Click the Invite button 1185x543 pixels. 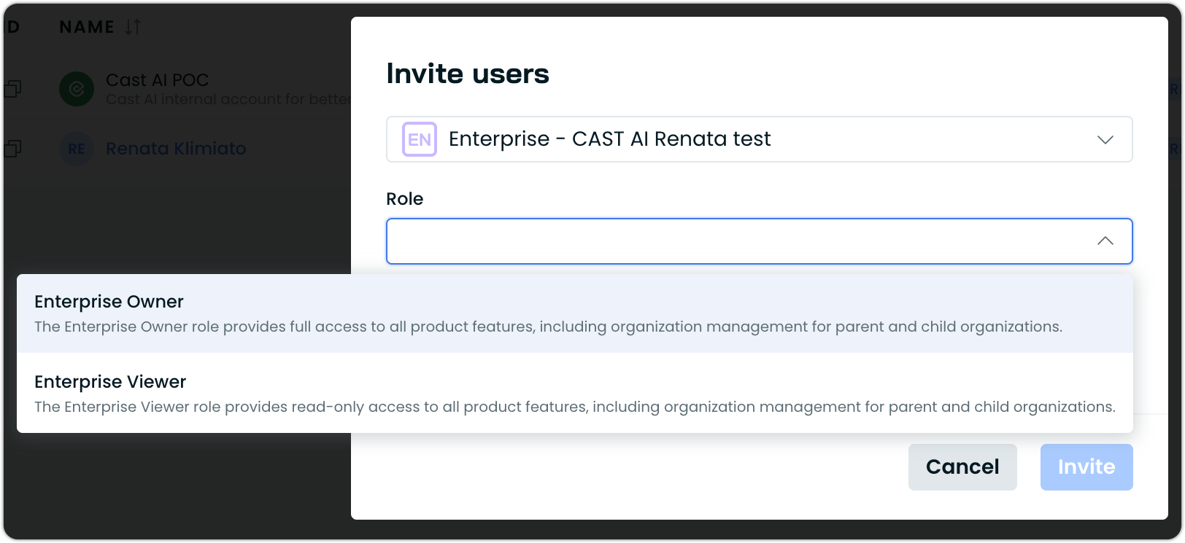tap(1086, 467)
